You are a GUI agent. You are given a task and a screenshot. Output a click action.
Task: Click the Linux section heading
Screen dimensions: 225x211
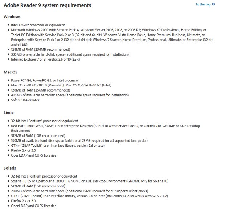click(9, 113)
